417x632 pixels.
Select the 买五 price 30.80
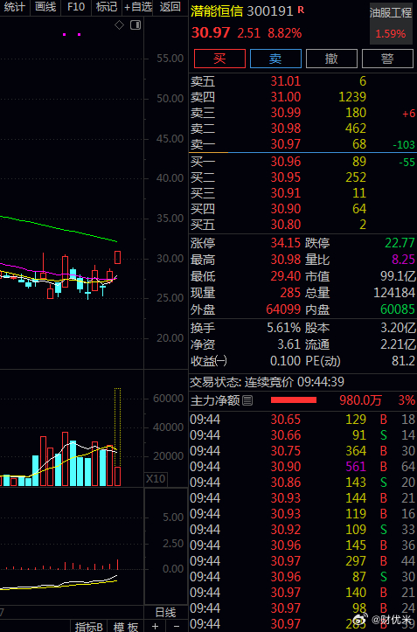(x=286, y=224)
